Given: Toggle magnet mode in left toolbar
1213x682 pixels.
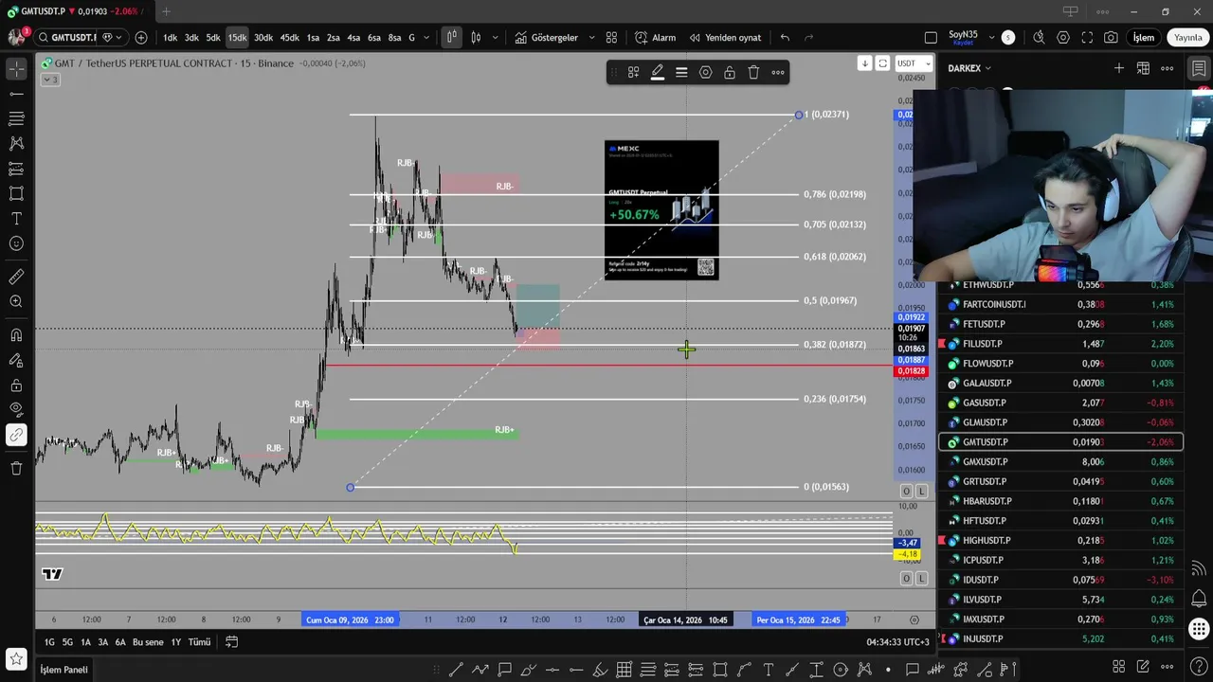Looking at the screenshot, I should [x=16, y=334].
